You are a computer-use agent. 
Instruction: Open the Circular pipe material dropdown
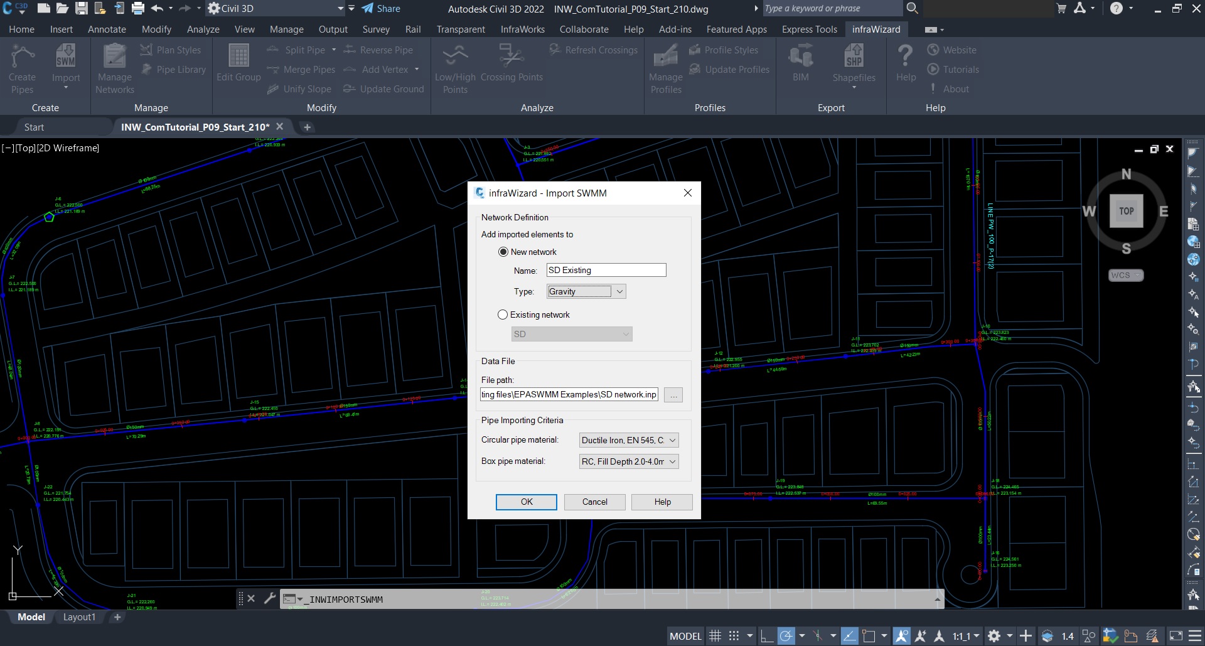[x=629, y=440]
